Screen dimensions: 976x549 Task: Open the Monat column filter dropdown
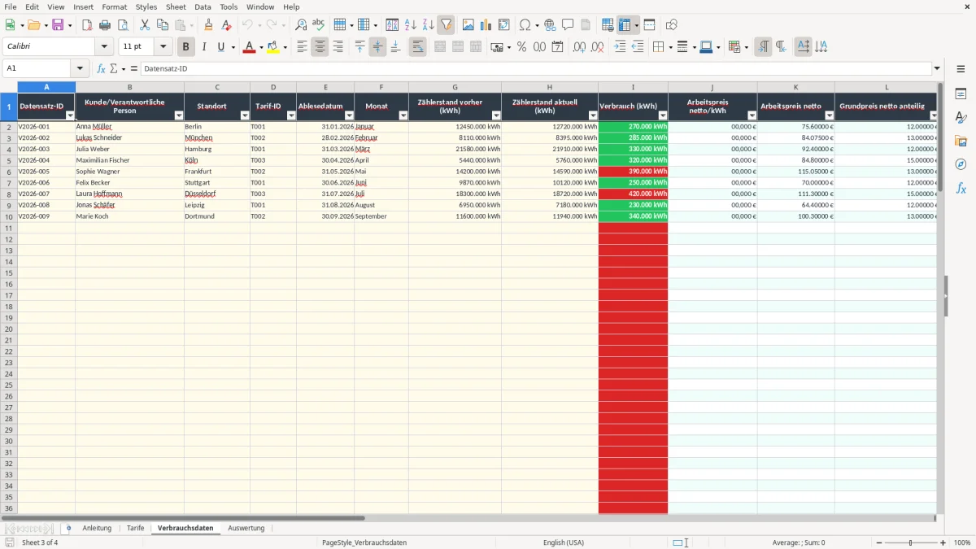pyautogui.click(x=403, y=115)
